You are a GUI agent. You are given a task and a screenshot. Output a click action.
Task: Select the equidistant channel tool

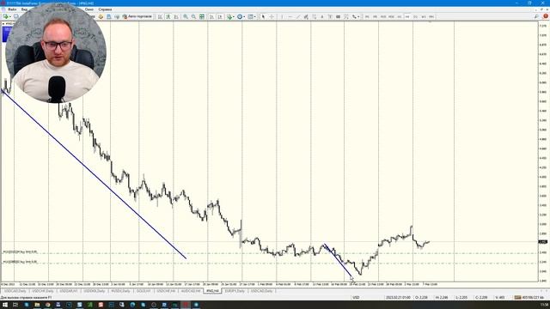(x=306, y=16)
